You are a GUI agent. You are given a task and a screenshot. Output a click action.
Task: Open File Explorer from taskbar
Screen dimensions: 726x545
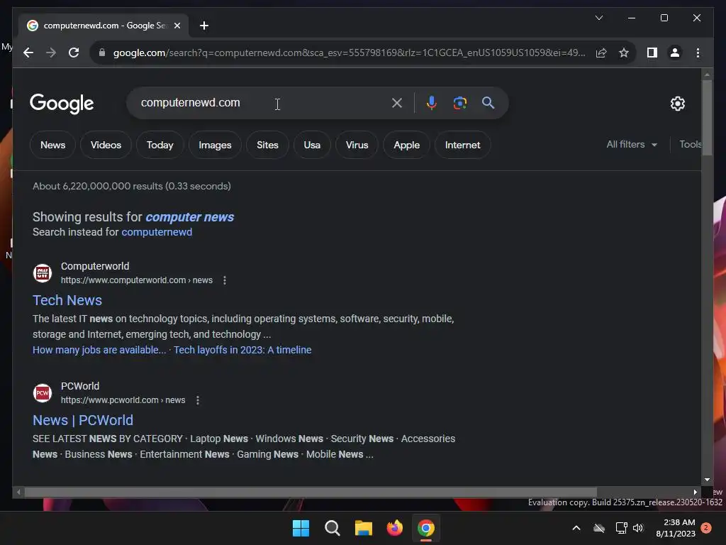click(x=364, y=528)
